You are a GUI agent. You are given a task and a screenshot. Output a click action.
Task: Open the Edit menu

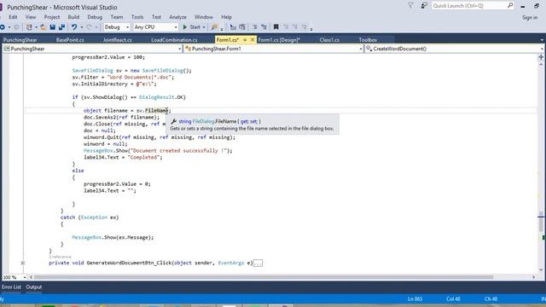[x=13, y=17]
